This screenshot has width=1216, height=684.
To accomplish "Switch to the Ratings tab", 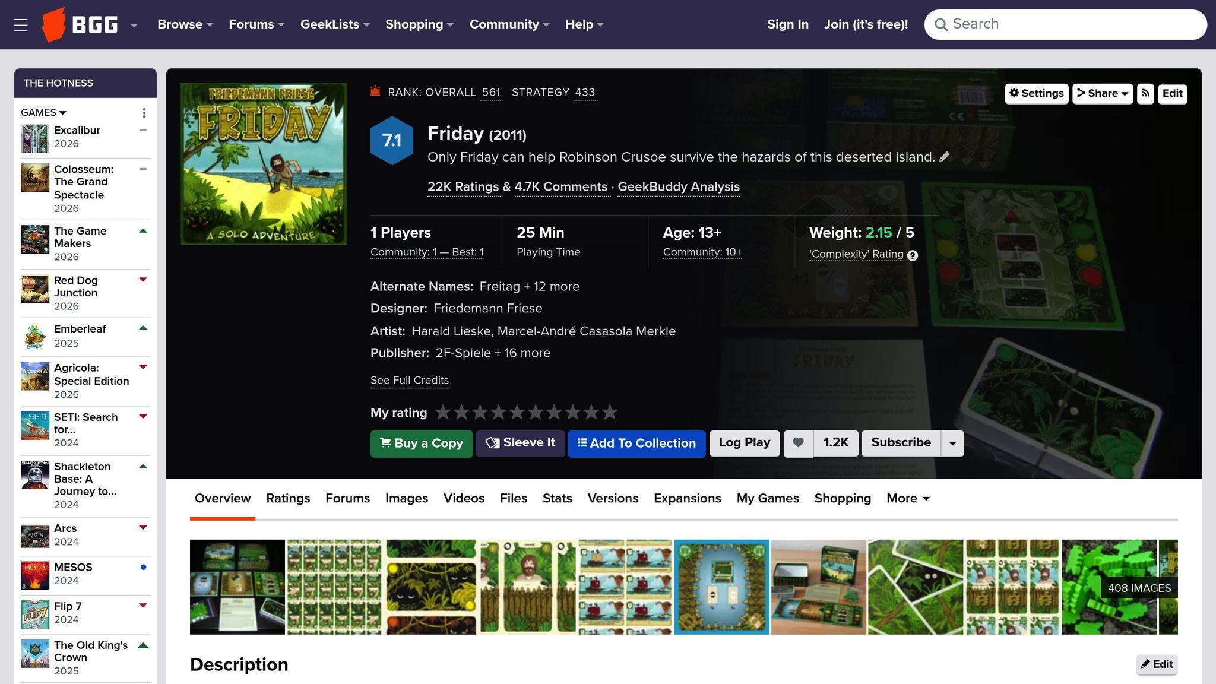I will point(288,499).
